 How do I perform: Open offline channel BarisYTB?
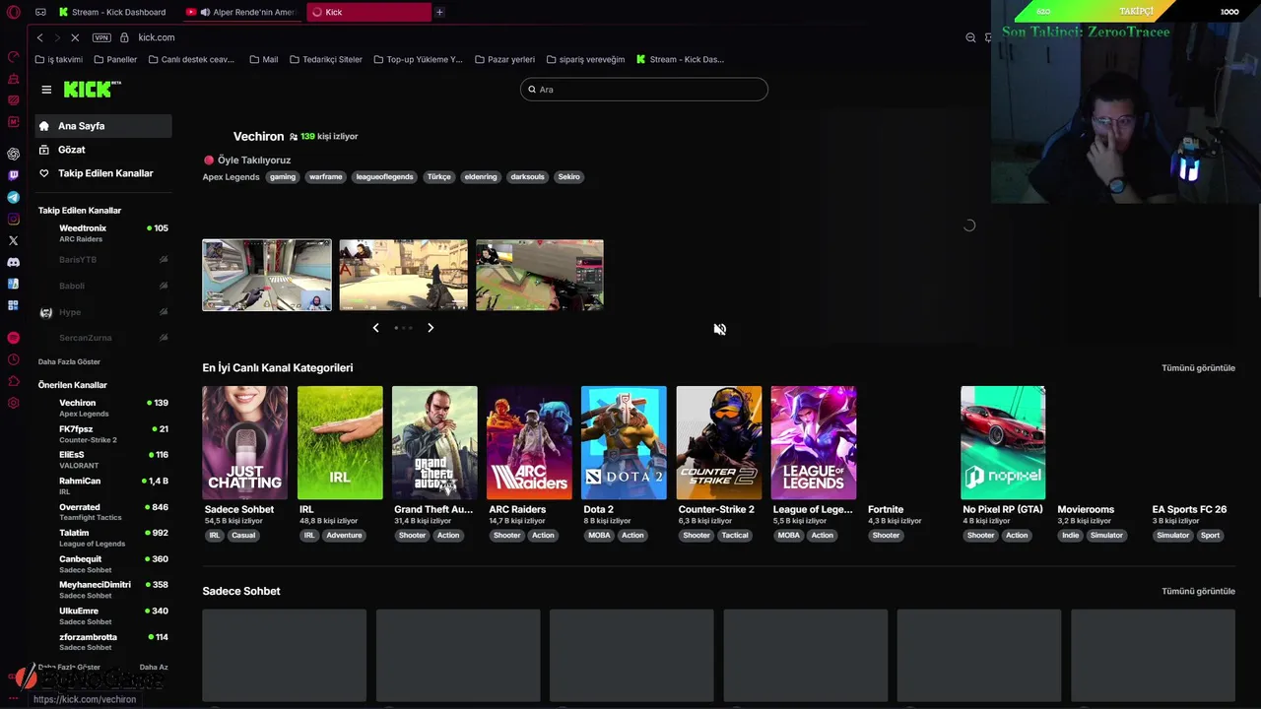(102, 260)
